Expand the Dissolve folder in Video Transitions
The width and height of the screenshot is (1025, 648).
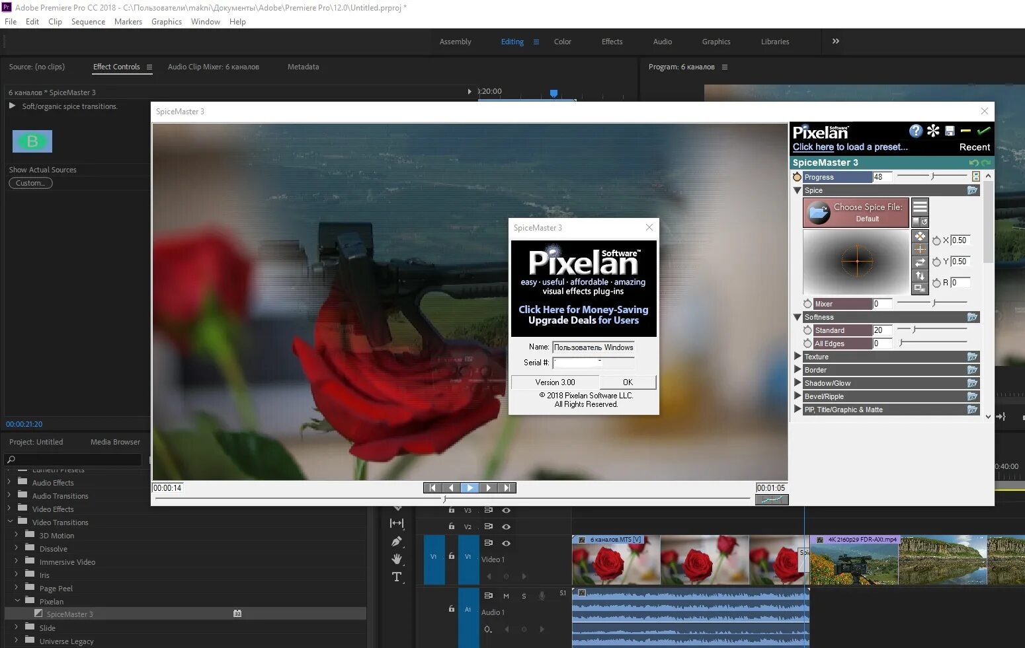pyautogui.click(x=17, y=548)
